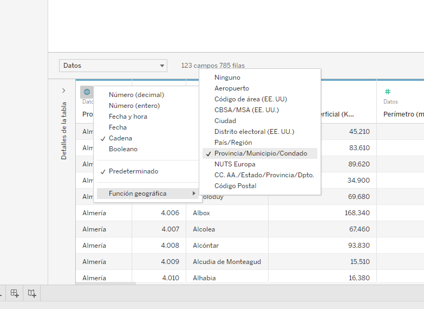Select Código de área (EE. UU) role
Image resolution: width=424 pixels, height=309 pixels.
(251, 99)
